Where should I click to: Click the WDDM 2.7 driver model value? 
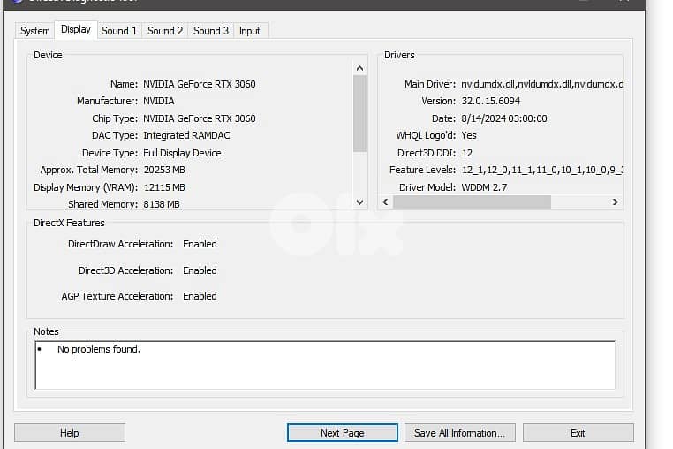(484, 187)
